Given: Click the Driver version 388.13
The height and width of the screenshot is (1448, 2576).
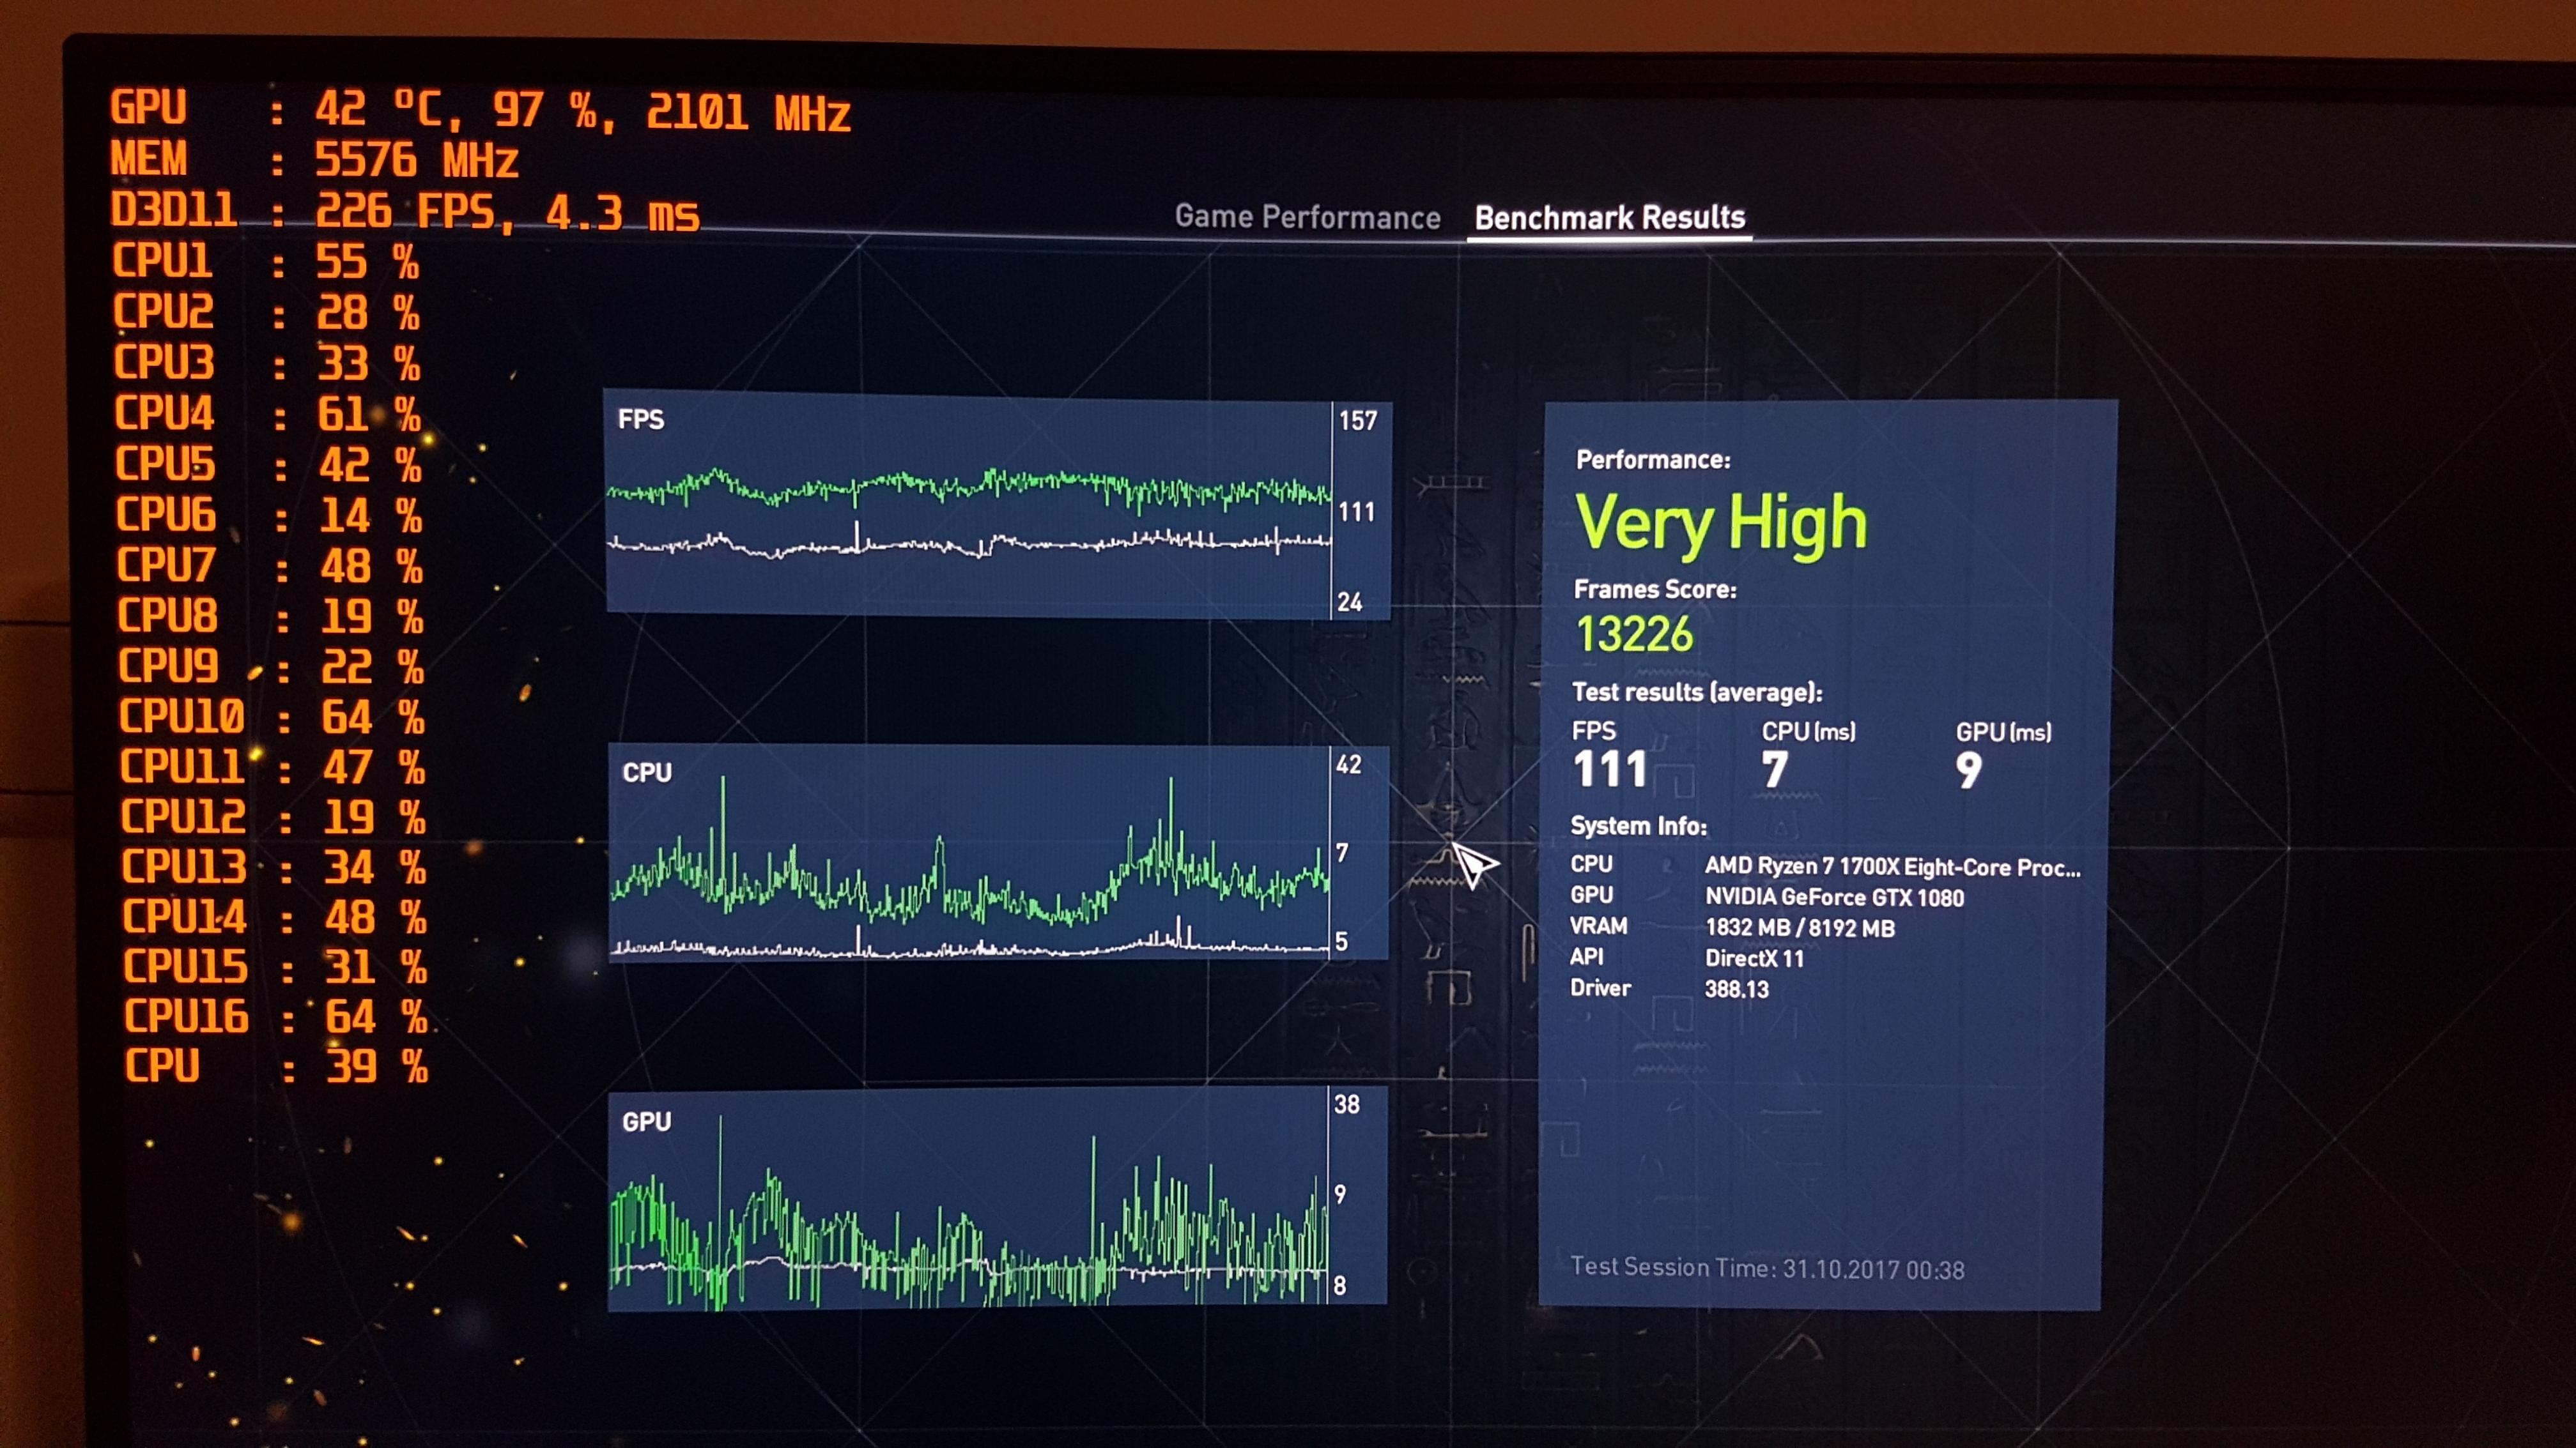Looking at the screenshot, I should (1736, 989).
